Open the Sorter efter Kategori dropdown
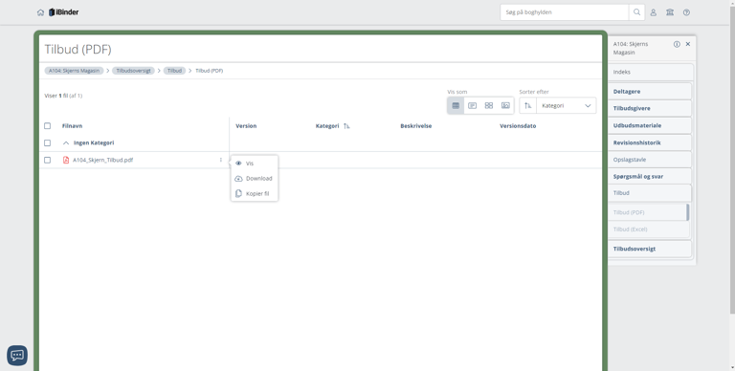The height and width of the screenshot is (371, 735). 567,105
